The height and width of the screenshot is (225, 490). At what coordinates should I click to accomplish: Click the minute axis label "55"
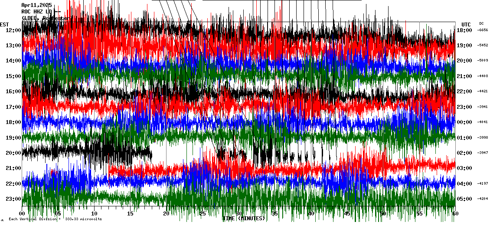(419, 214)
